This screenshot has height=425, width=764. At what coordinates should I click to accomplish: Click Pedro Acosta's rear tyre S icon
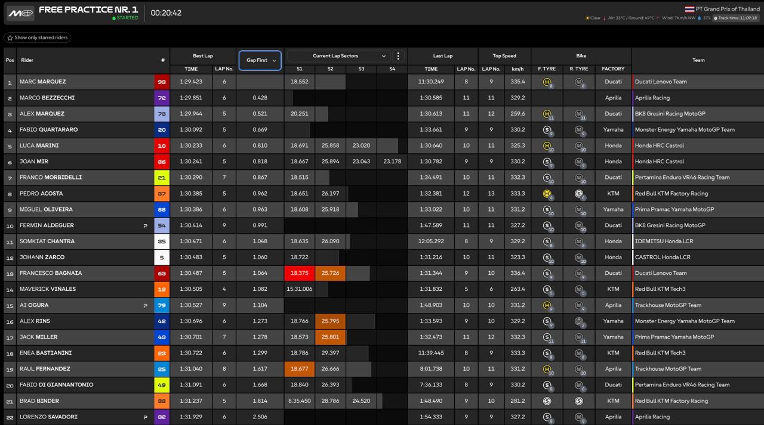pos(578,194)
